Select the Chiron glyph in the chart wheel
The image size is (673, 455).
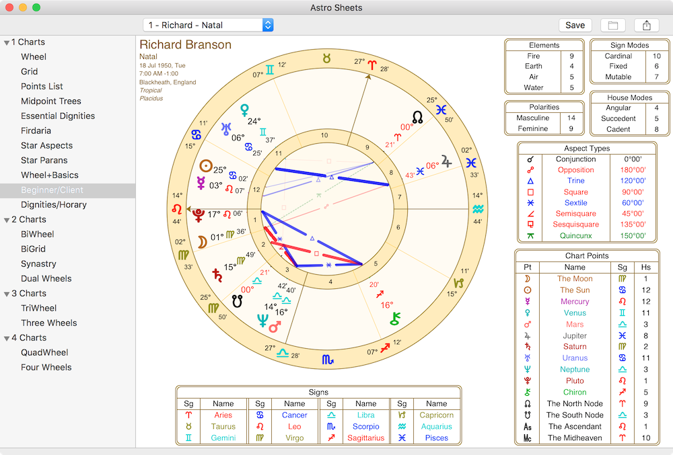pyautogui.click(x=395, y=319)
